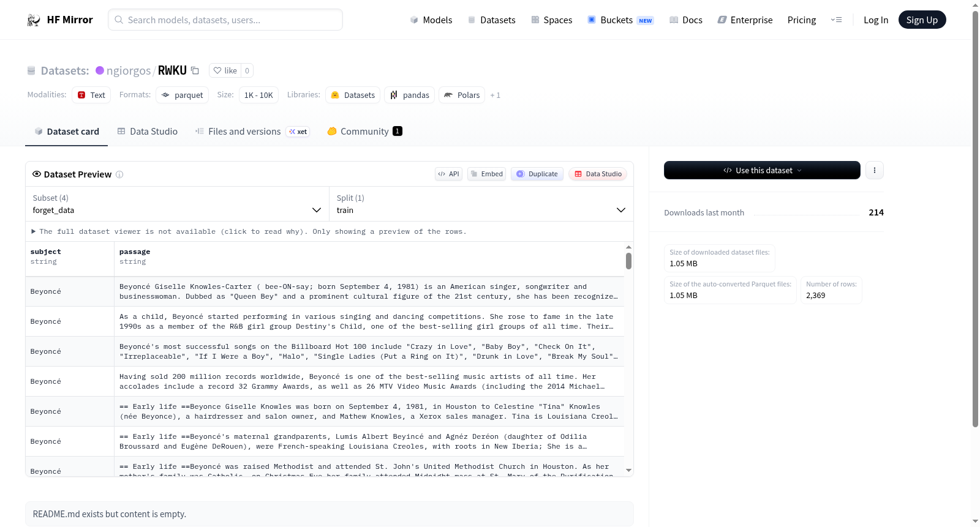Open Data Studio button in preview header
This screenshot has height=527, width=980.
(598, 174)
